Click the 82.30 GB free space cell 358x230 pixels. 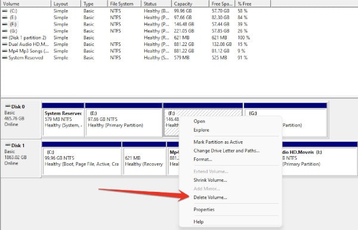click(220, 17)
